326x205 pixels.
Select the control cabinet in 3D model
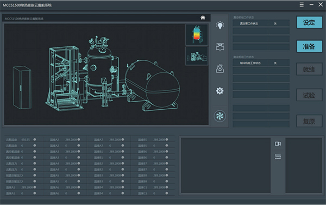click(22, 88)
